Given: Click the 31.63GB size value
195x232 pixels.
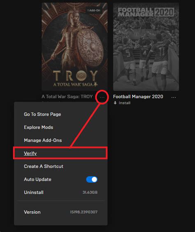Looking at the screenshot, I should click(x=90, y=193).
